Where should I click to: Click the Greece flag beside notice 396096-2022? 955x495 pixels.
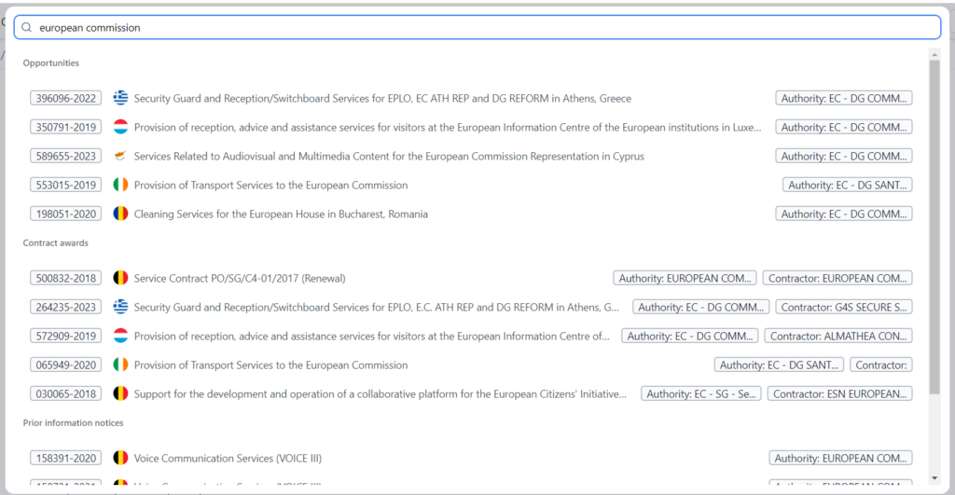click(x=120, y=98)
